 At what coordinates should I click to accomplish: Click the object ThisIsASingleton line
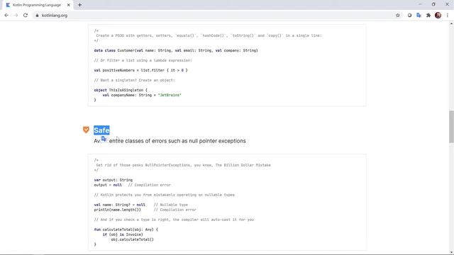[x=121, y=90]
